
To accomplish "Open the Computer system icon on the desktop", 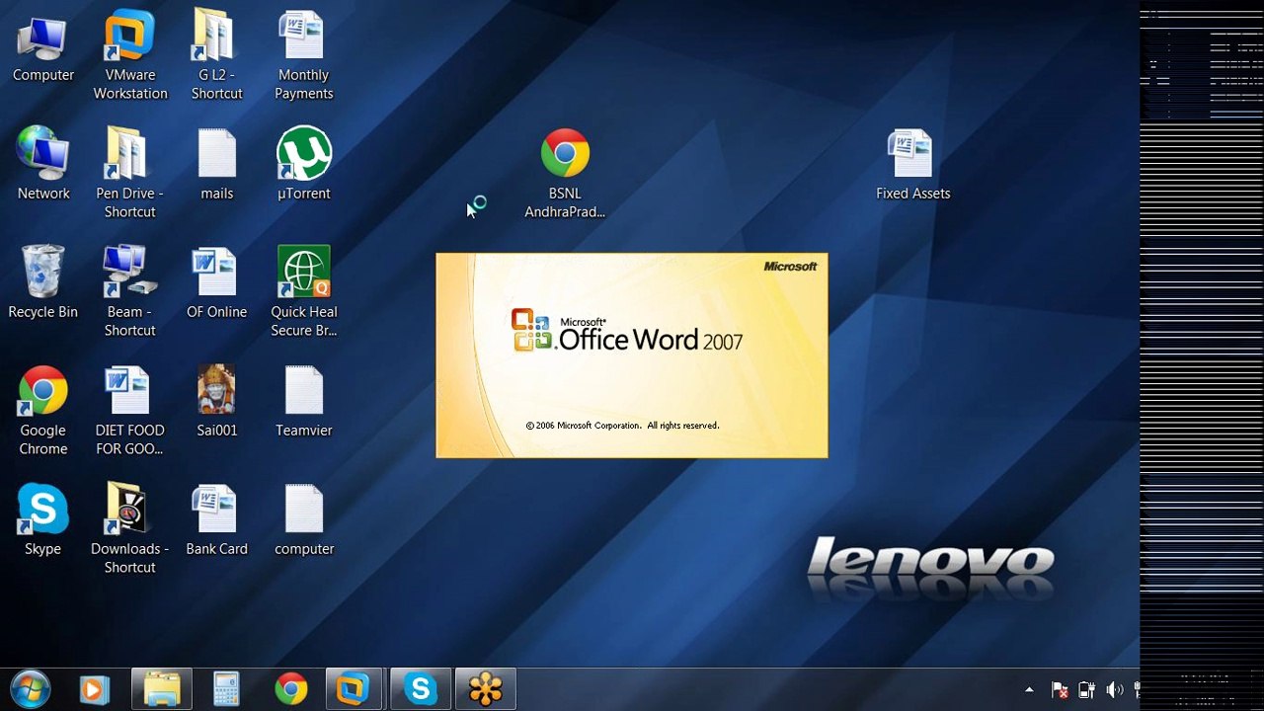I will [42, 47].
